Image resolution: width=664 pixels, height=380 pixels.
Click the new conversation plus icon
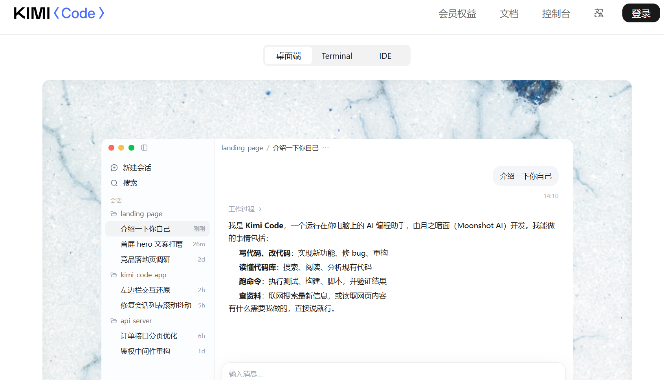[114, 168]
